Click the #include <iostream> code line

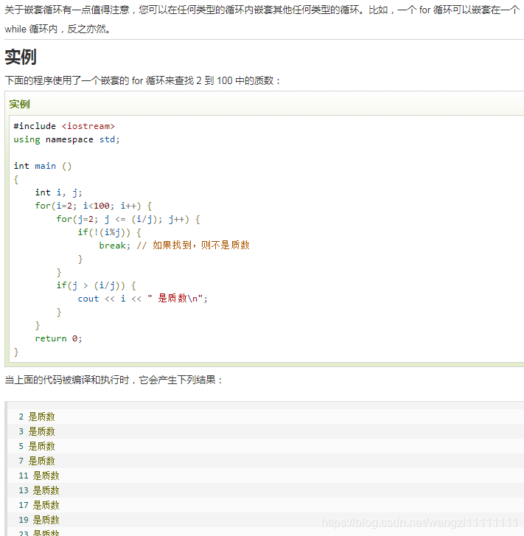(64, 126)
